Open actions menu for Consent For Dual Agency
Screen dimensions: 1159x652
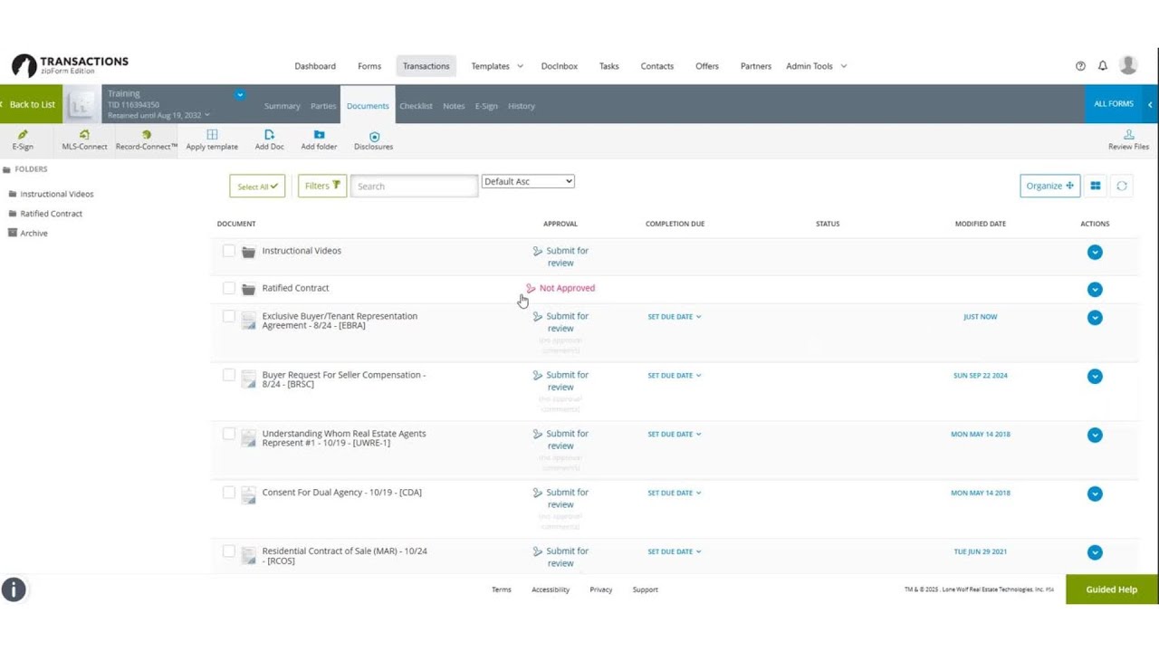pyautogui.click(x=1095, y=494)
